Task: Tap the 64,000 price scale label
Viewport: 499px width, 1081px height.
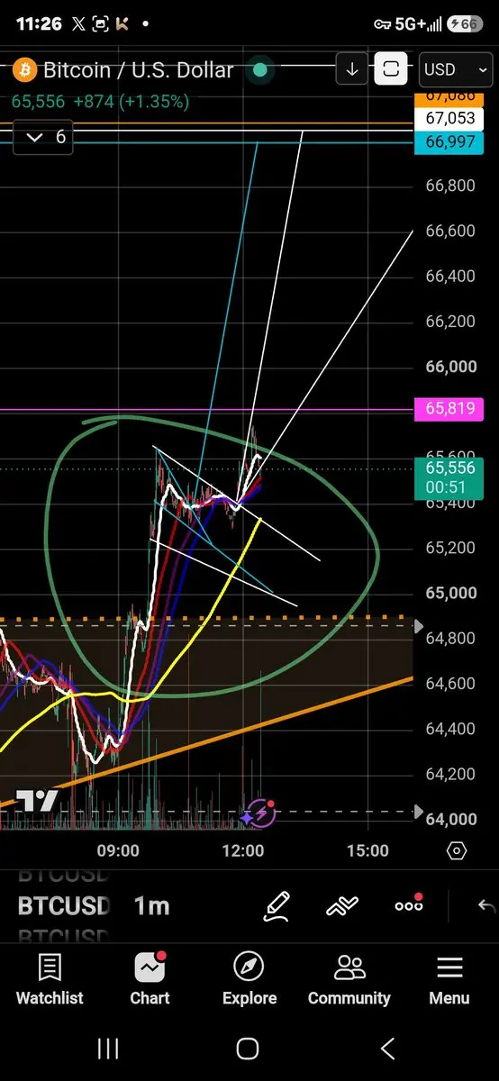Action: (x=450, y=819)
